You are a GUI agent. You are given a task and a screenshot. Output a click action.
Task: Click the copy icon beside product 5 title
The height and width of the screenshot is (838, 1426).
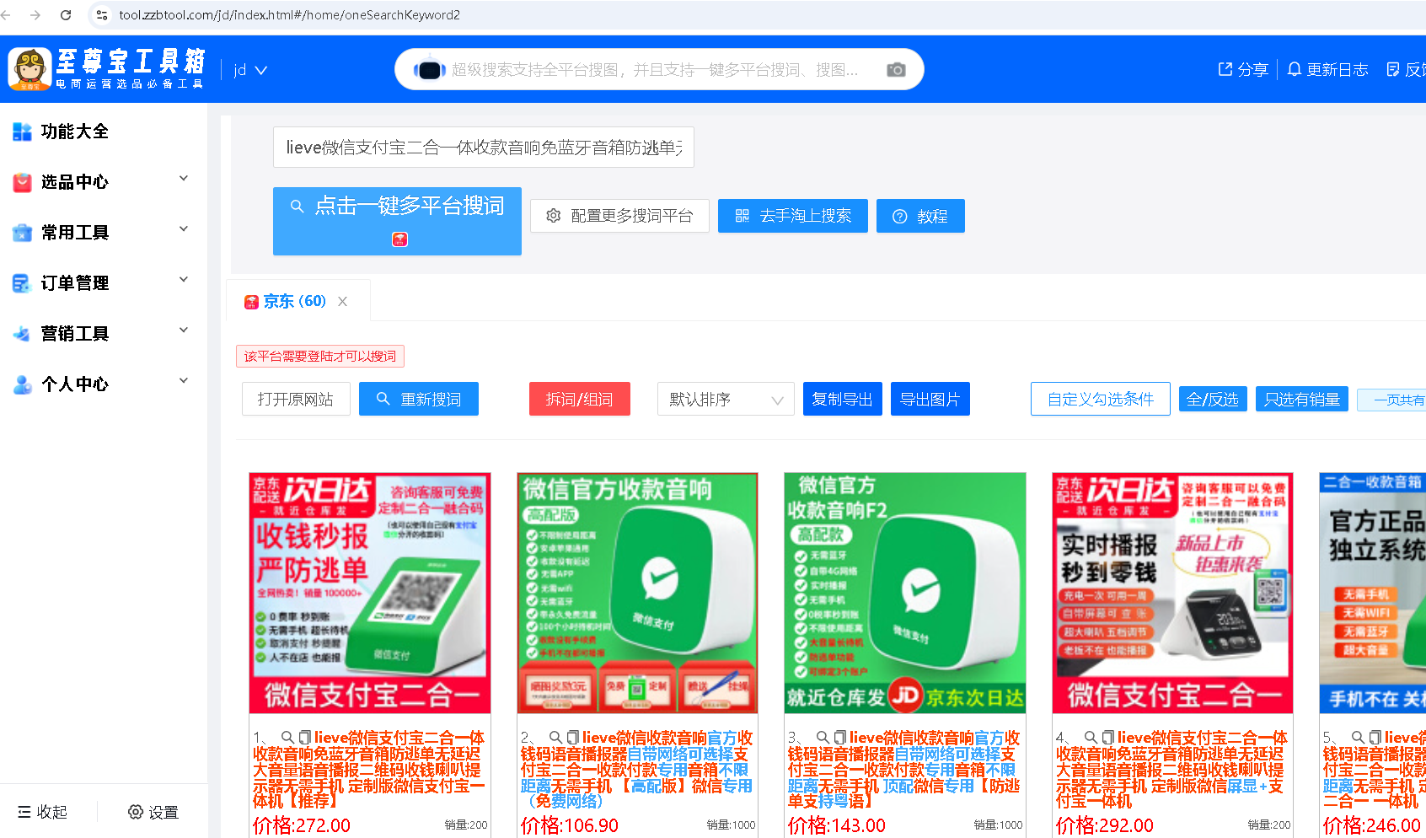click(1375, 738)
